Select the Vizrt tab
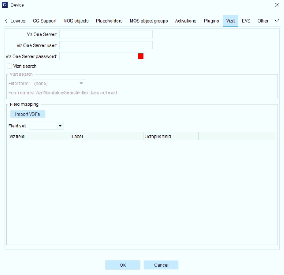The width and height of the screenshot is (284, 275). (231, 21)
